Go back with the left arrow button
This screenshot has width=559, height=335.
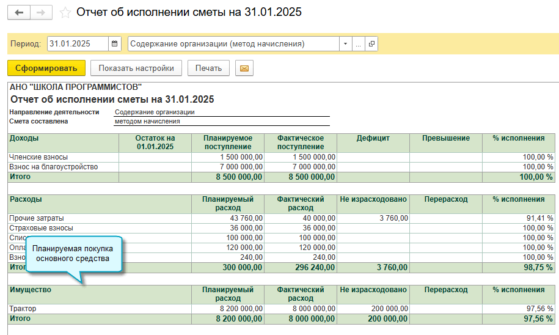[19, 12]
